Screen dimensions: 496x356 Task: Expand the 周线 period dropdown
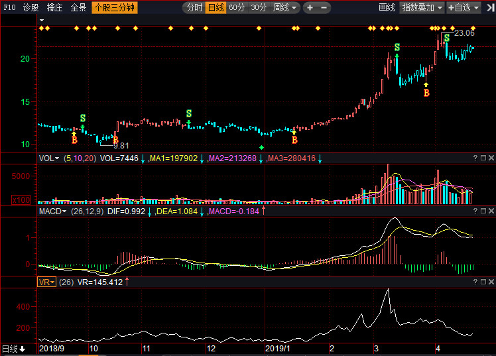pos(286,8)
